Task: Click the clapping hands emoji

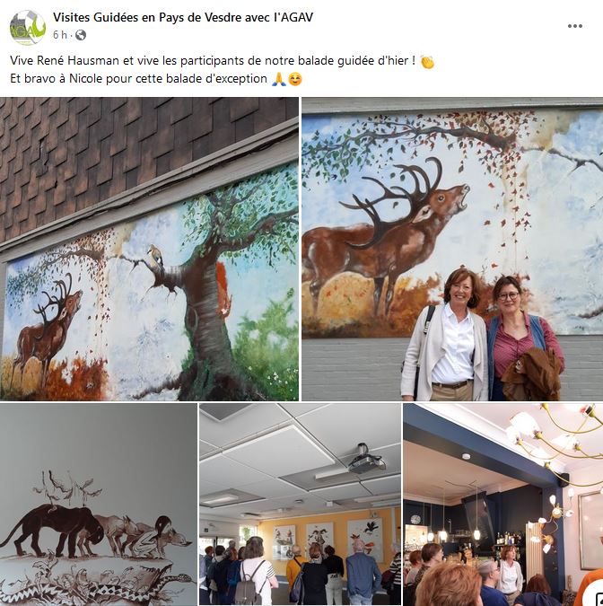Action: coord(427,62)
